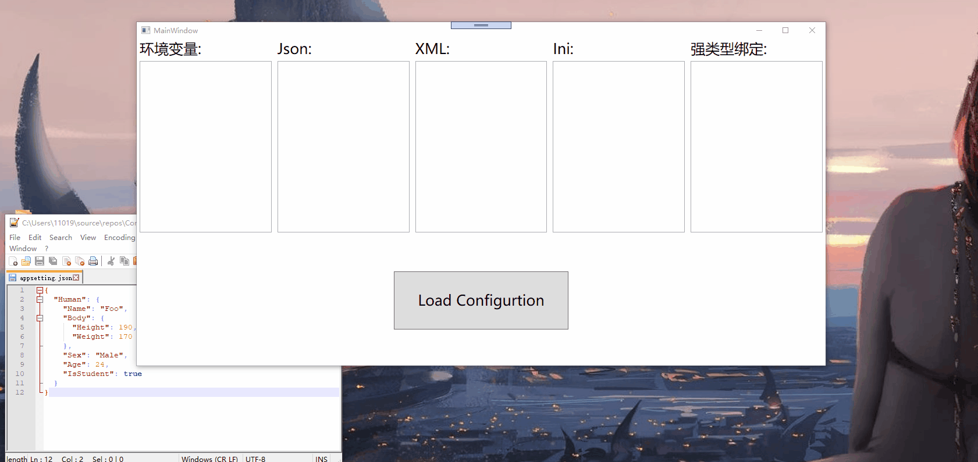The height and width of the screenshot is (462, 978).
Task: Click the Save All icon
Action: (x=53, y=261)
